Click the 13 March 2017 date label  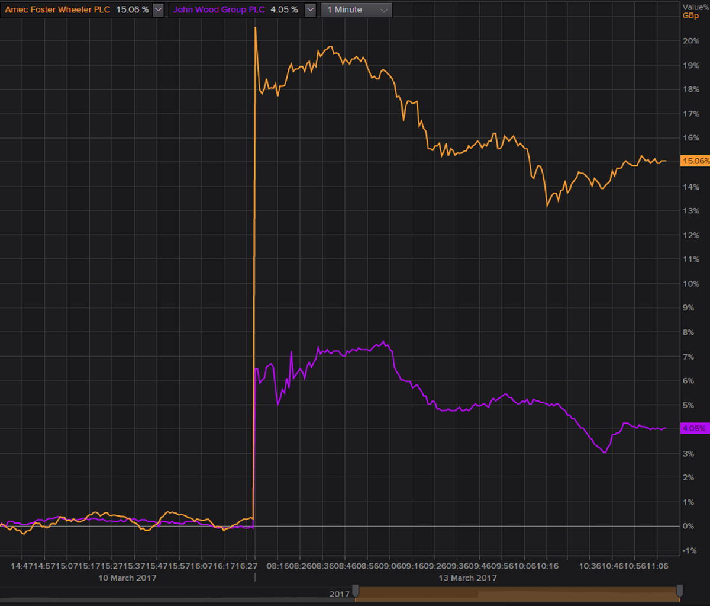coord(467,578)
